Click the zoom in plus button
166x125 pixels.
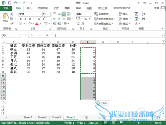pos(151,123)
